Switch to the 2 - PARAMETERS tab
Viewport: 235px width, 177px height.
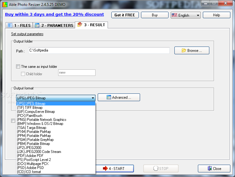coord(54,25)
